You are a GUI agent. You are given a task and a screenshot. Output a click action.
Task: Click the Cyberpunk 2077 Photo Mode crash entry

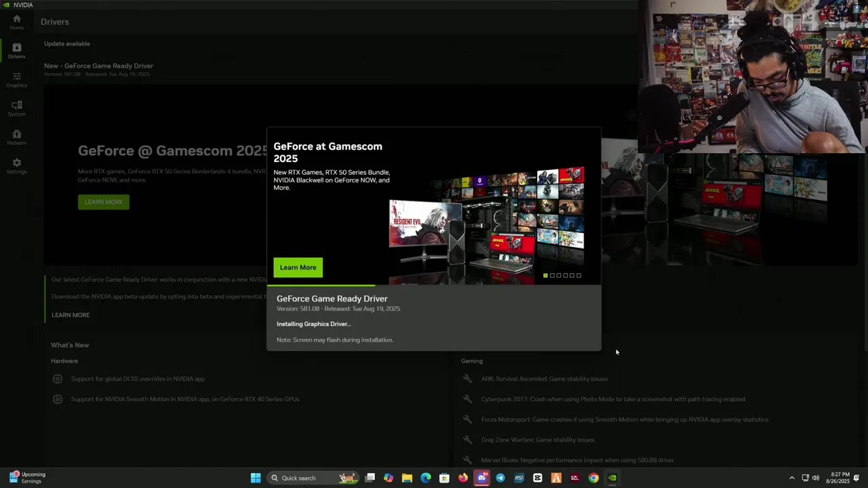[613, 399]
